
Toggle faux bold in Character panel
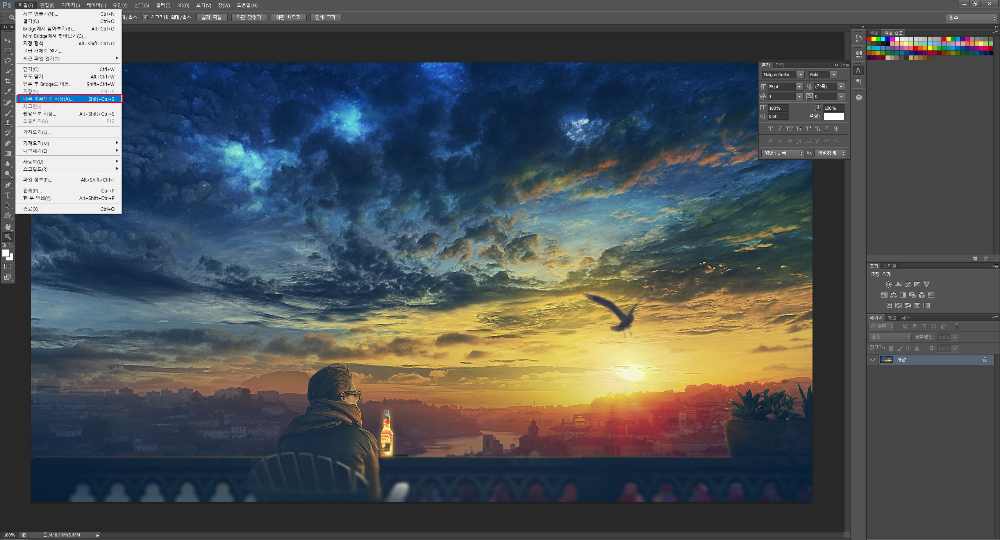[x=770, y=129]
